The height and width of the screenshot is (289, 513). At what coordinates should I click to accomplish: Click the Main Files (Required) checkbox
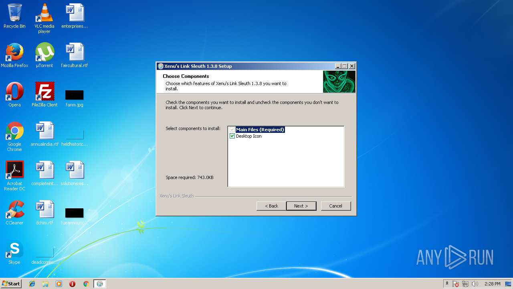(x=232, y=130)
